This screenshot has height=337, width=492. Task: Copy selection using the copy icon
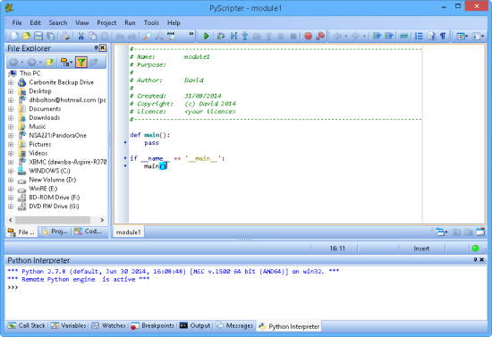(93, 37)
